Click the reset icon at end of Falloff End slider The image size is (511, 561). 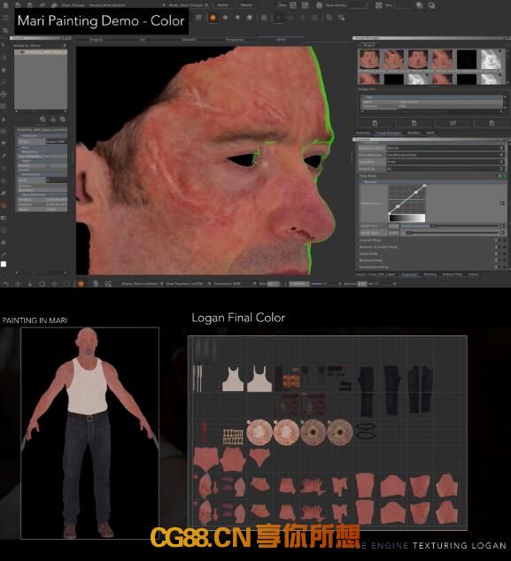tap(501, 233)
